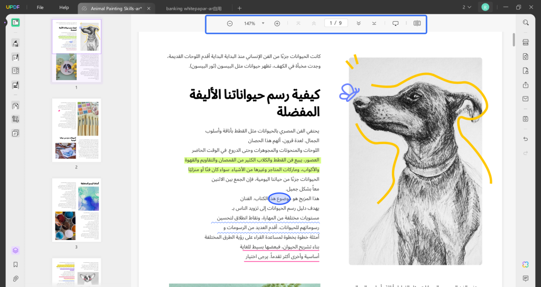
Task: Jump to the last page arrow
Action: point(375,23)
